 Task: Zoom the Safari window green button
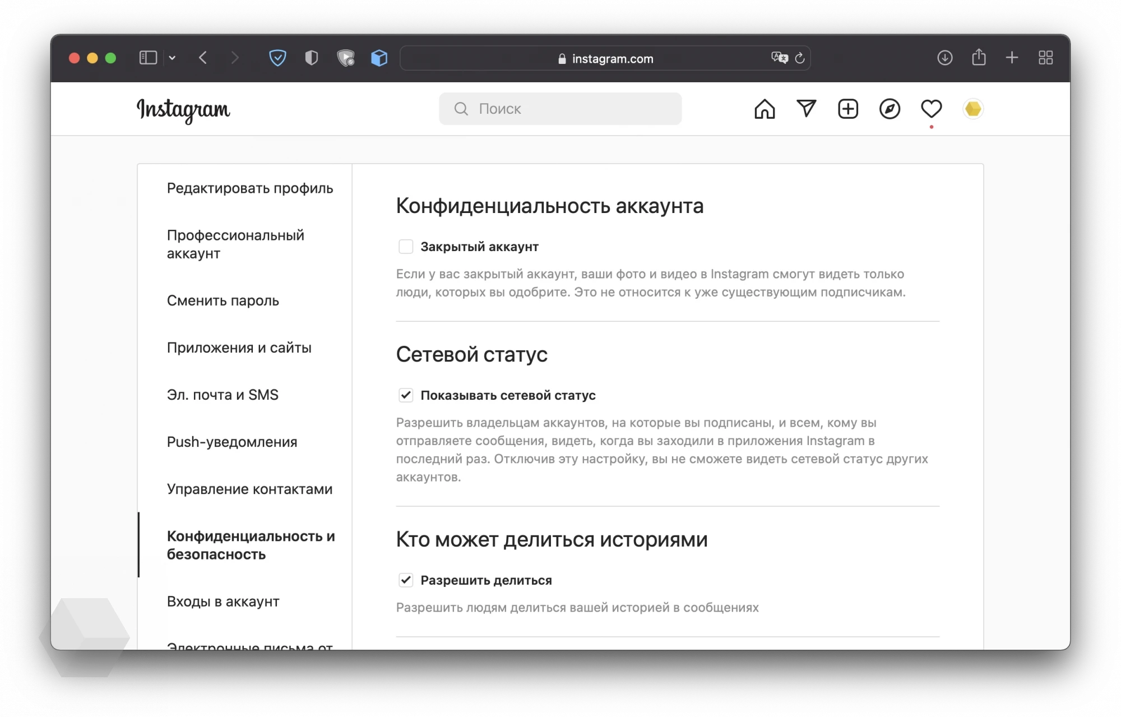click(110, 58)
